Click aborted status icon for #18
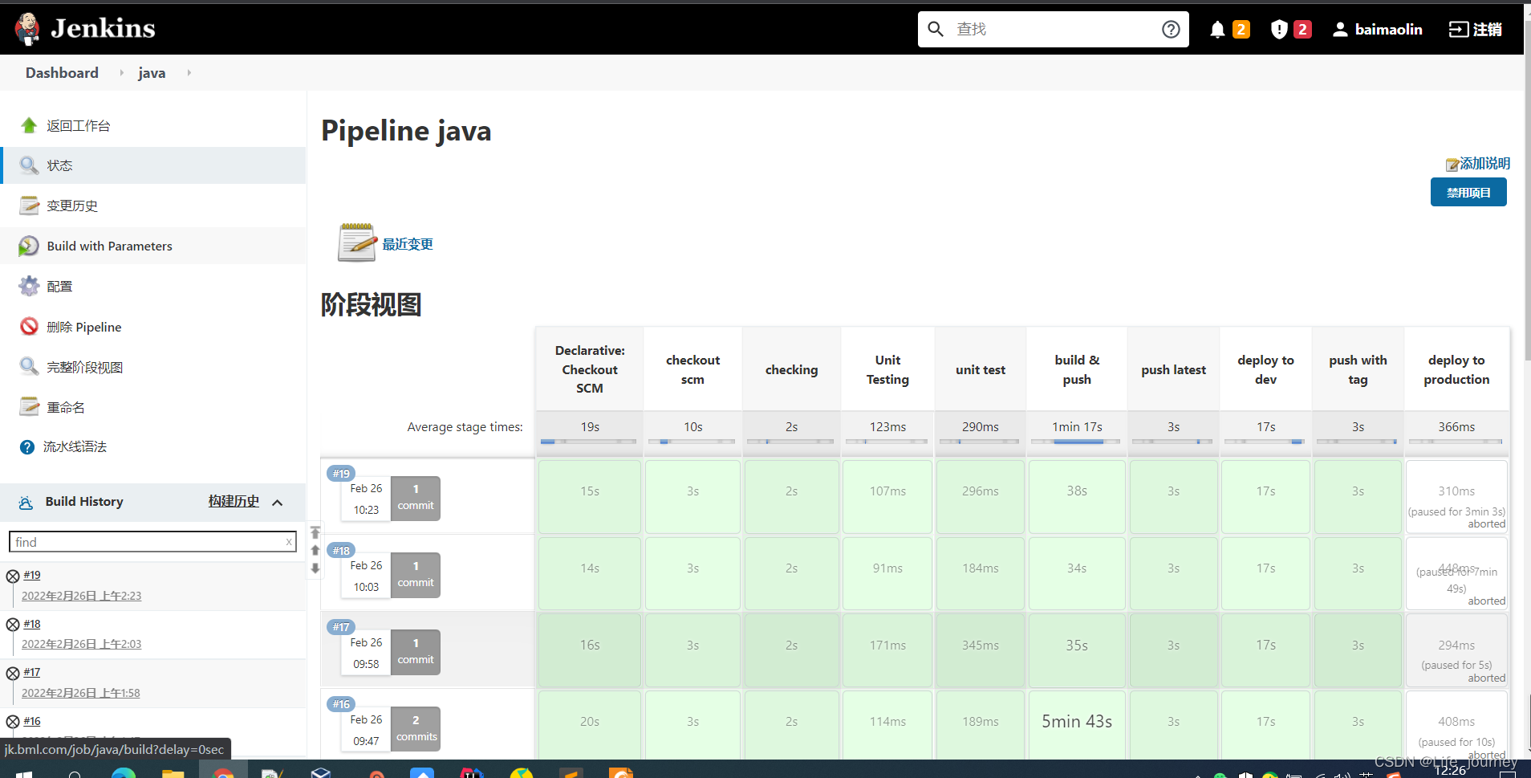The height and width of the screenshot is (778, 1531). pyautogui.click(x=13, y=625)
